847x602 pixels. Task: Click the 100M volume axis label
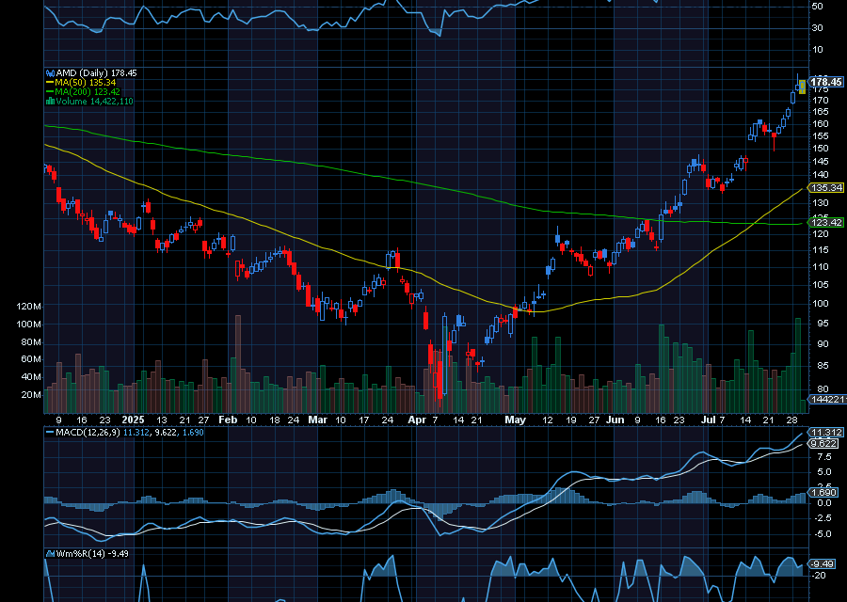pos(28,325)
